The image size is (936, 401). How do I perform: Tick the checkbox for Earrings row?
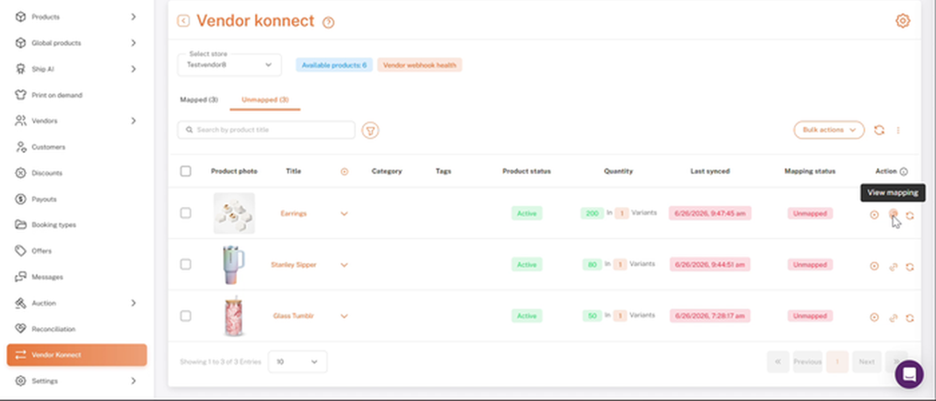click(186, 212)
